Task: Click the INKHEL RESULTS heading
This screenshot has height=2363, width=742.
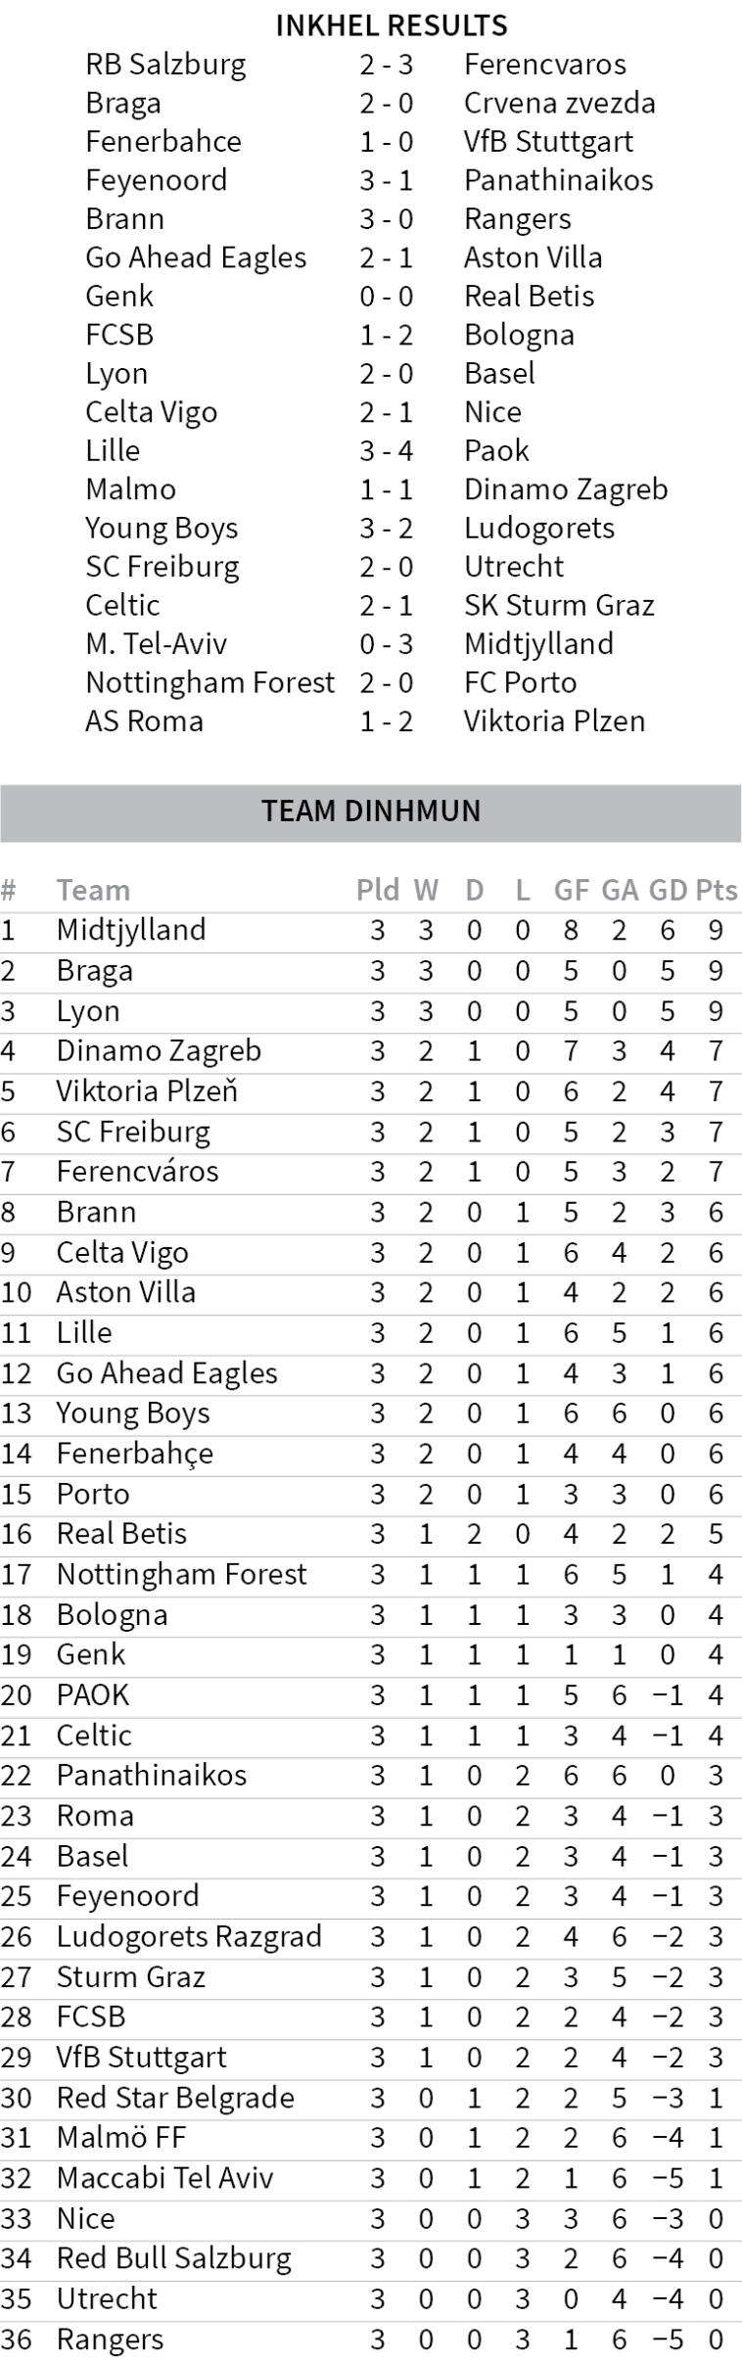Action: click(x=392, y=24)
